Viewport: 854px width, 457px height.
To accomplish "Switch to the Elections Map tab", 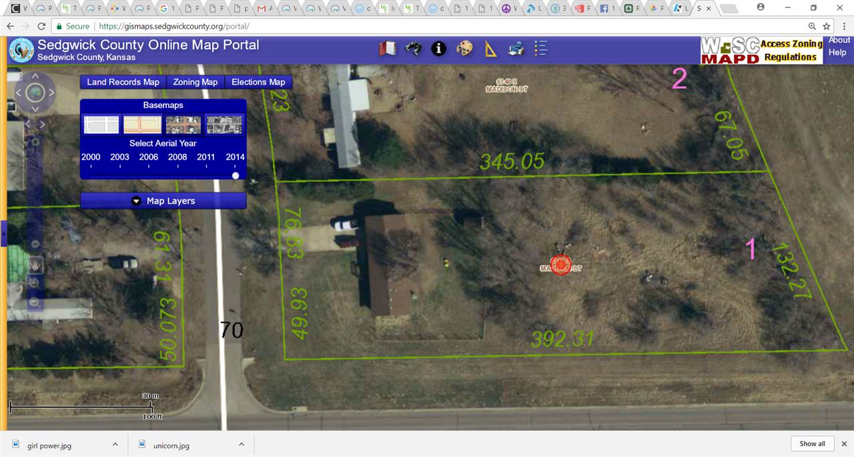I will pos(258,82).
